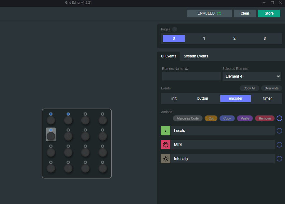Viewport: 285px width, 204px height.
Task: Select the init event tab
Action: click(x=174, y=98)
